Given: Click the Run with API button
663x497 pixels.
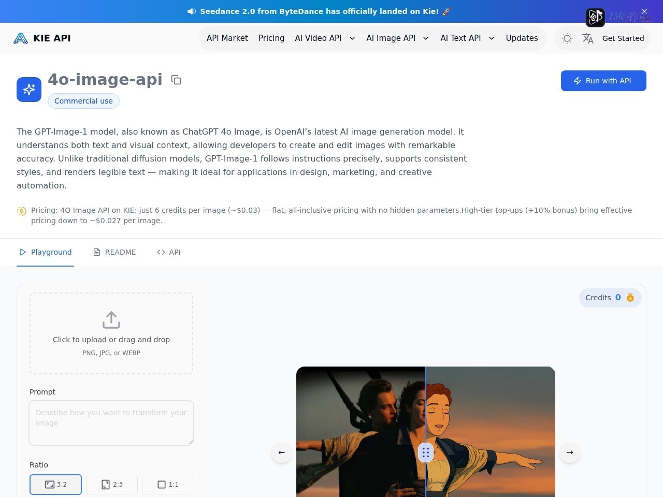Looking at the screenshot, I should coord(603,81).
